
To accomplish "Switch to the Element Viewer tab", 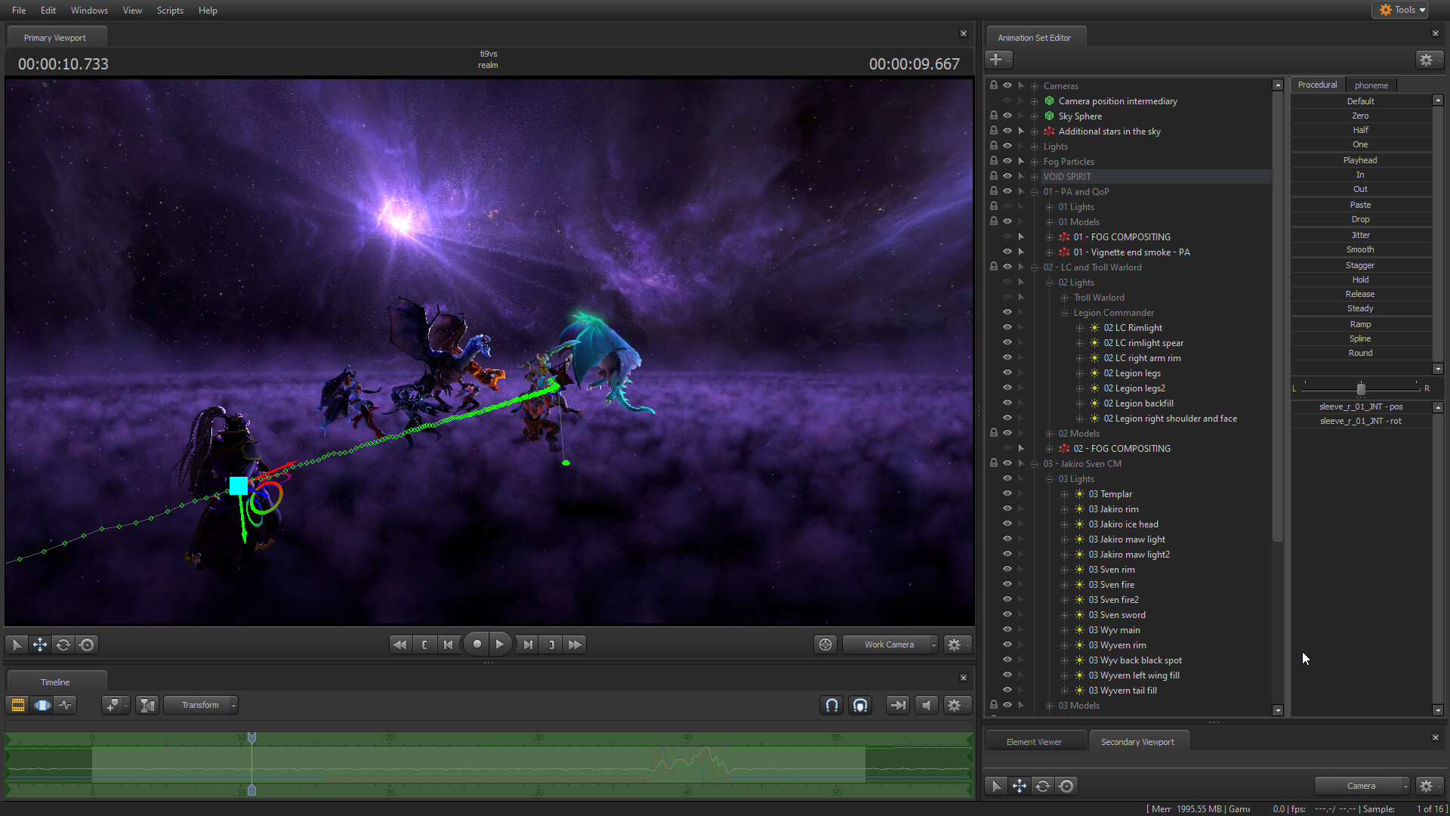I will 1034,742.
